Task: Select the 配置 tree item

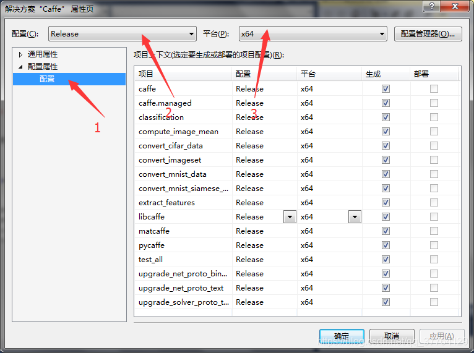Action: pos(69,79)
